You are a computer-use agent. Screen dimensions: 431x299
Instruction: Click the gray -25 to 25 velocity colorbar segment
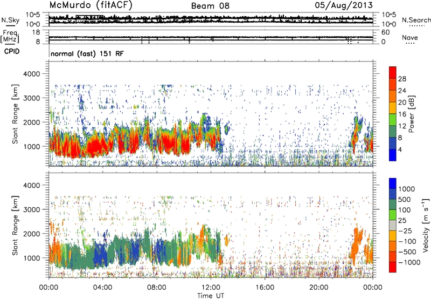[393, 225]
